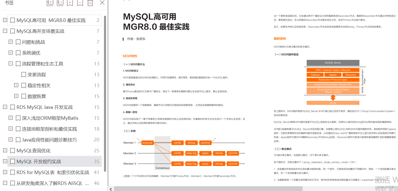Expand the MySQL查询优化 node
The height and width of the screenshot is (191, 398).
point(5,150)
